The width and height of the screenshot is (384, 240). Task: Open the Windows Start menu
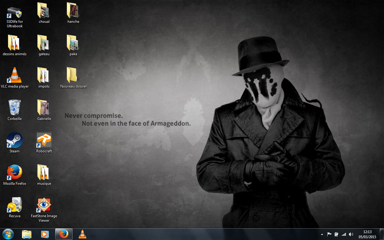pyautogui.click(x=8, y=234)
